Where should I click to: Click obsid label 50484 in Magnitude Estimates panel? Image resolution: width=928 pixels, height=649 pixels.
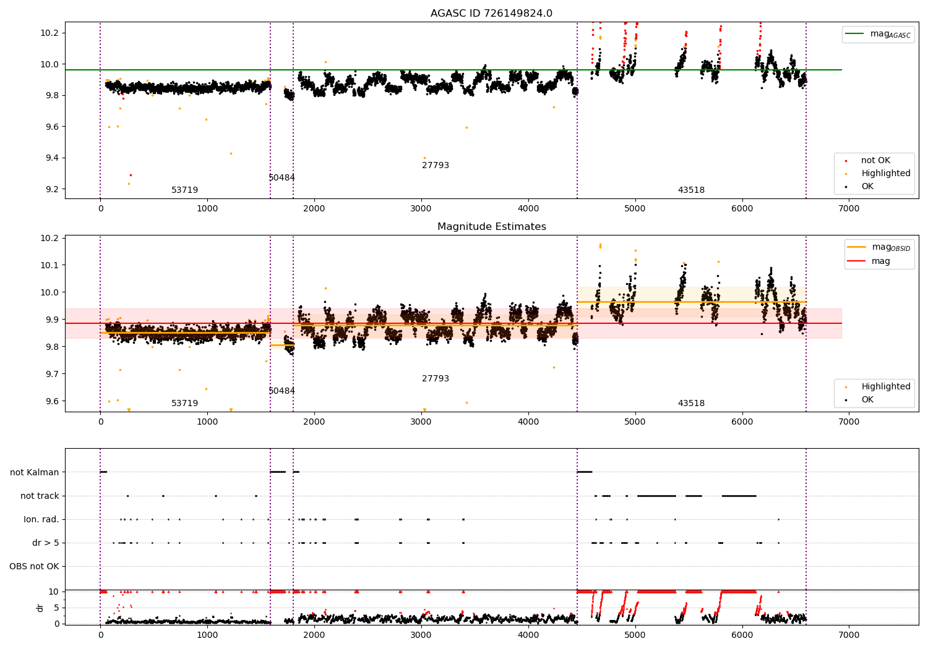coord(281,391)
